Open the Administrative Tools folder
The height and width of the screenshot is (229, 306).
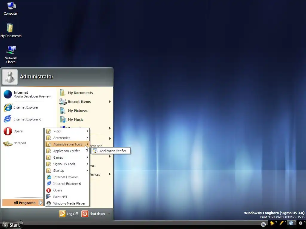pyautogui.click(x=67, y=144)
